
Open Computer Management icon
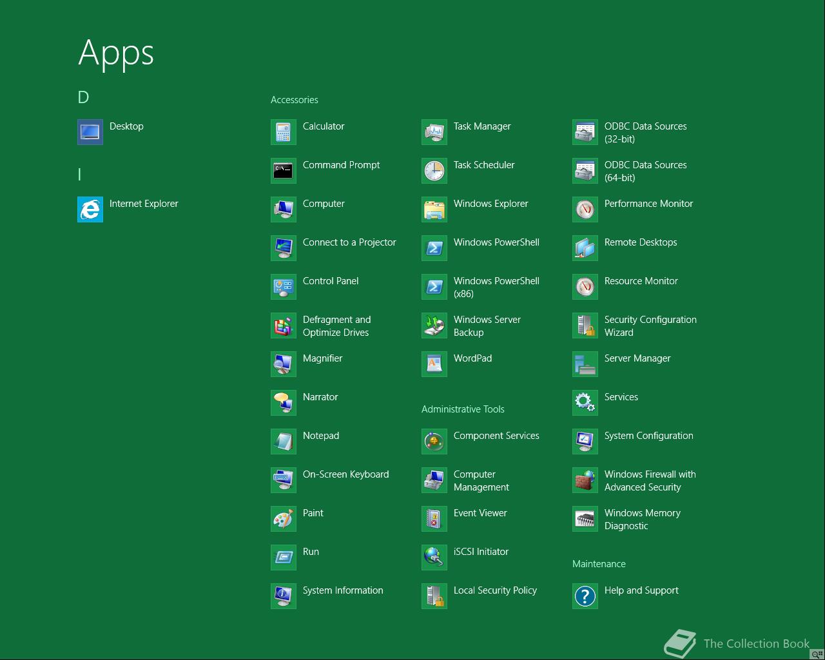point(434,480)
